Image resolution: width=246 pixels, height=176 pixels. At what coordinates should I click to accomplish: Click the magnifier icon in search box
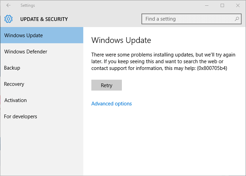[x=237, y=19]
